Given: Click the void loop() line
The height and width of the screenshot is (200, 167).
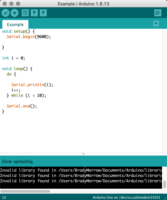Looking at the screenshot, I should 17,69.
